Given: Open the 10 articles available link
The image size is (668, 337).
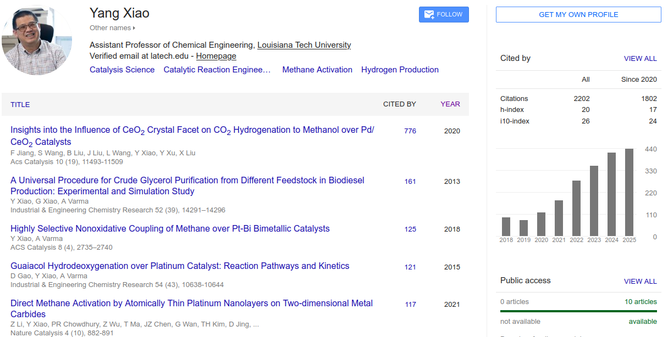Looking at the screenshot, I should tap(641, 302).
